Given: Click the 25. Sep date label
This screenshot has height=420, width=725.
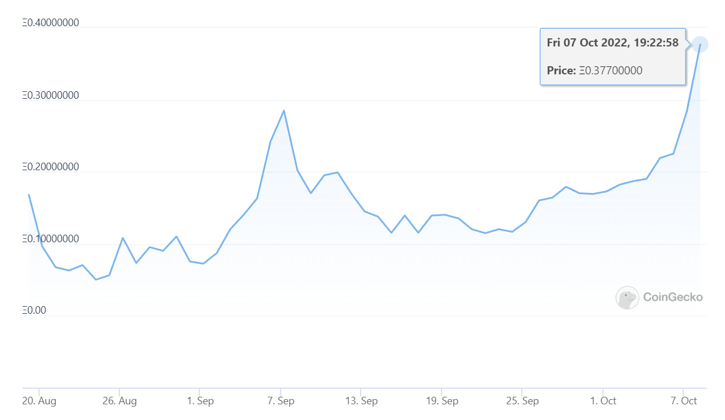Looking at the screenshot, I should (522, 401).
